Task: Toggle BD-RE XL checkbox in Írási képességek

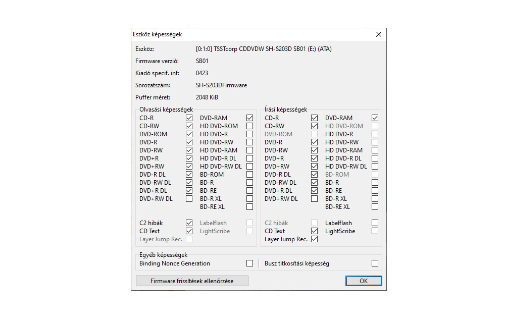Action: pos(375,207)
